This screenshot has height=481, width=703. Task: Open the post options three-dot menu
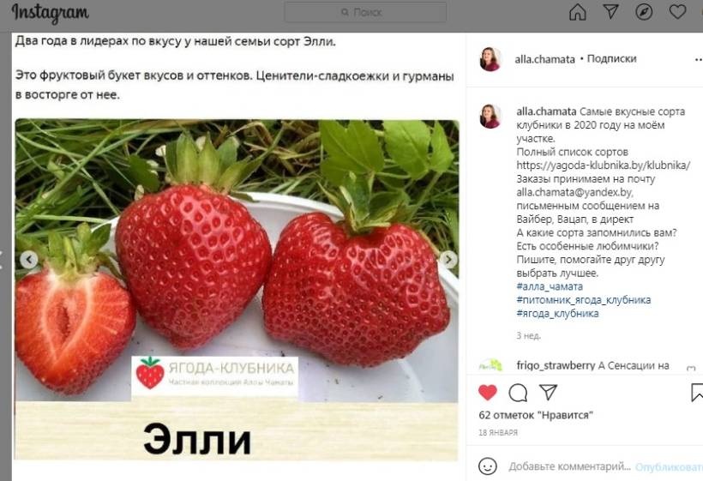(699, 59)
